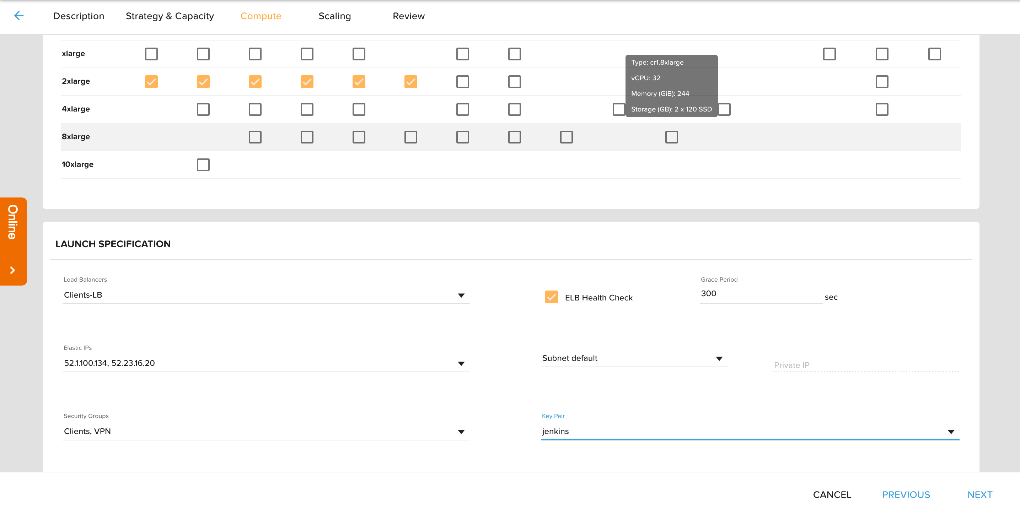Check the last checkbox in xlarge row
Screen dimensions: 1020x515
934,54
